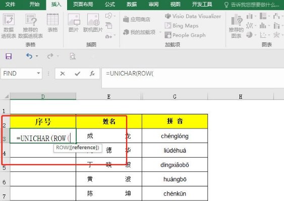Screen dimensions: 284x201
Task: Insert a Table (表格)
Action: (52, 23)
